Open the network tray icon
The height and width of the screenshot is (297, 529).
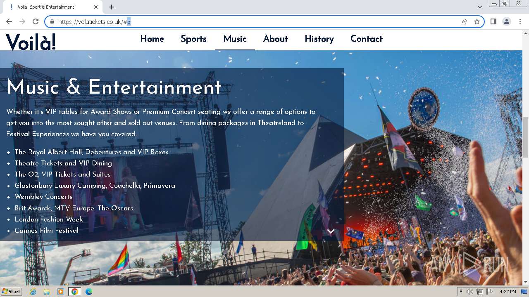click(480, 292)
